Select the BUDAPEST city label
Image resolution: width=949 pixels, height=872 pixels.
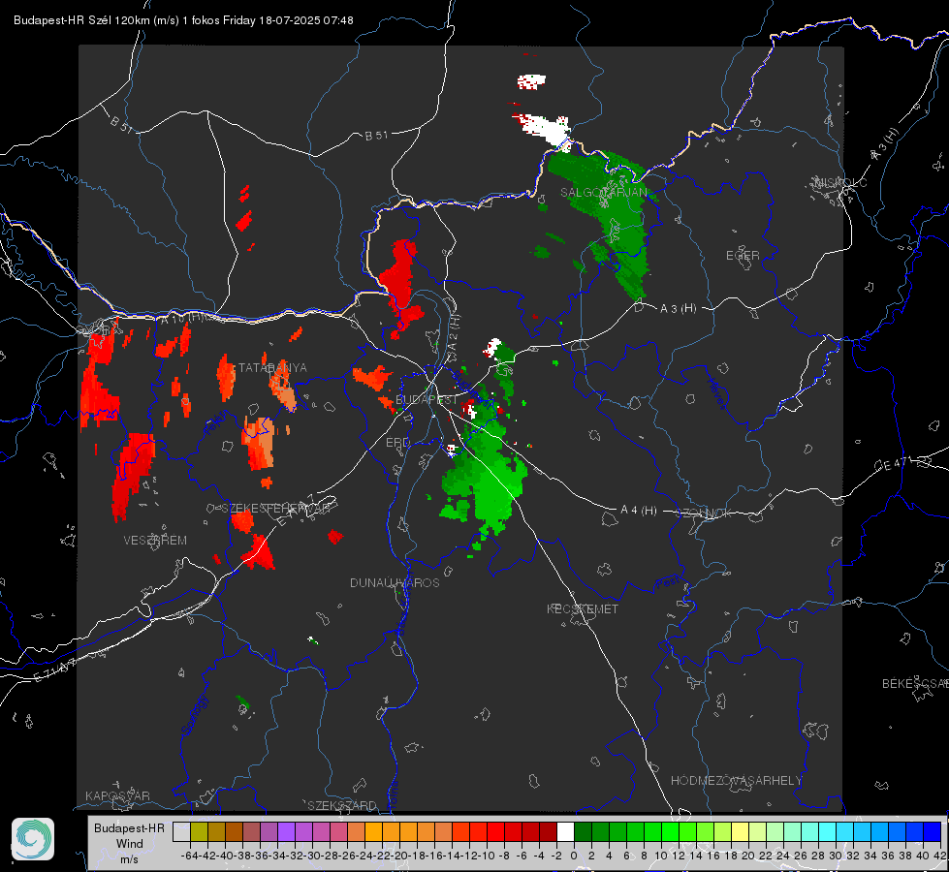(427, 399)
